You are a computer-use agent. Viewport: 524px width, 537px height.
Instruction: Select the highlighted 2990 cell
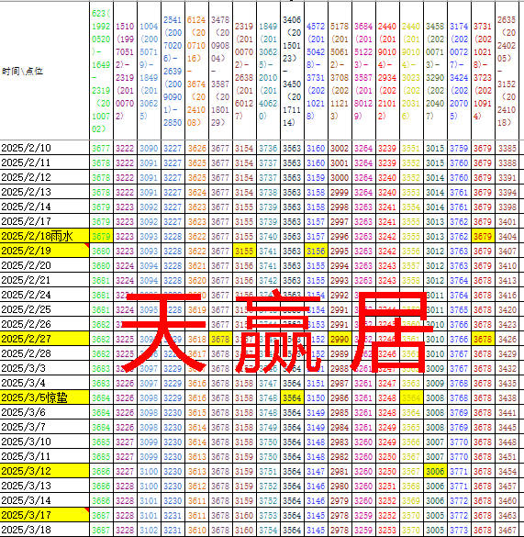[340, 339]
